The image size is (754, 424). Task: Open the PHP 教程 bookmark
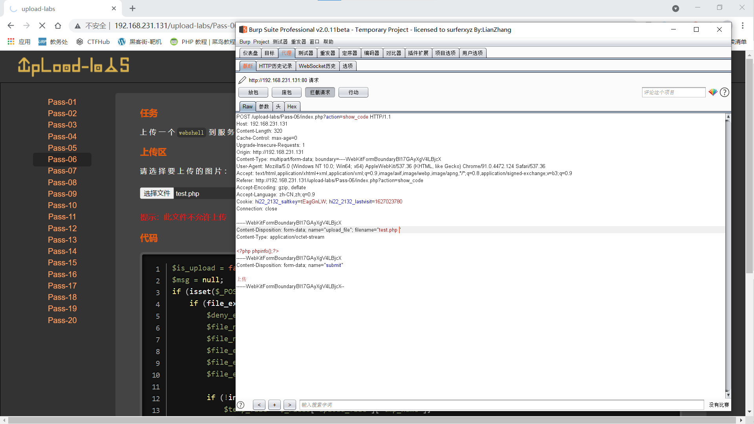(203, 42)
